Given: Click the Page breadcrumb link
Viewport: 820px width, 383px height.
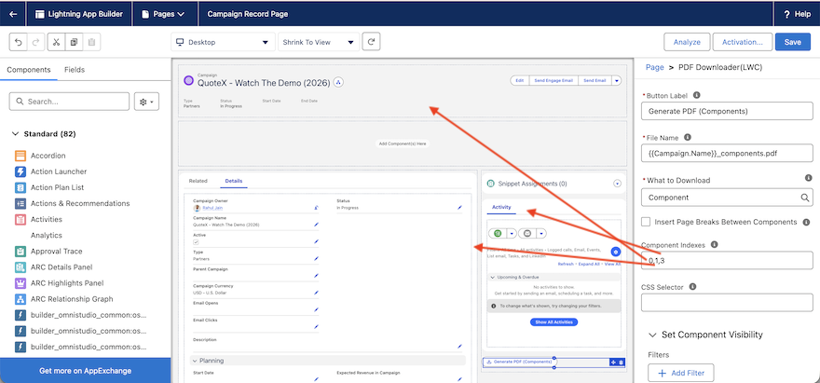Looking at the screenshot, I should [655, 67].
